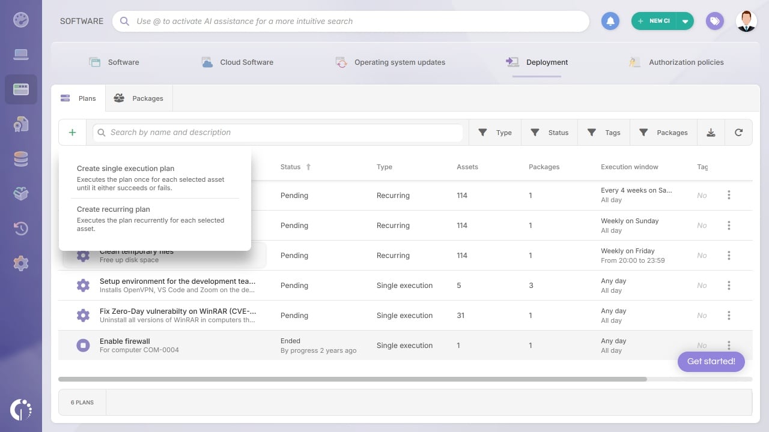Select the laptop devices icon in sidebar
The image size is (769, 432).
21,54
